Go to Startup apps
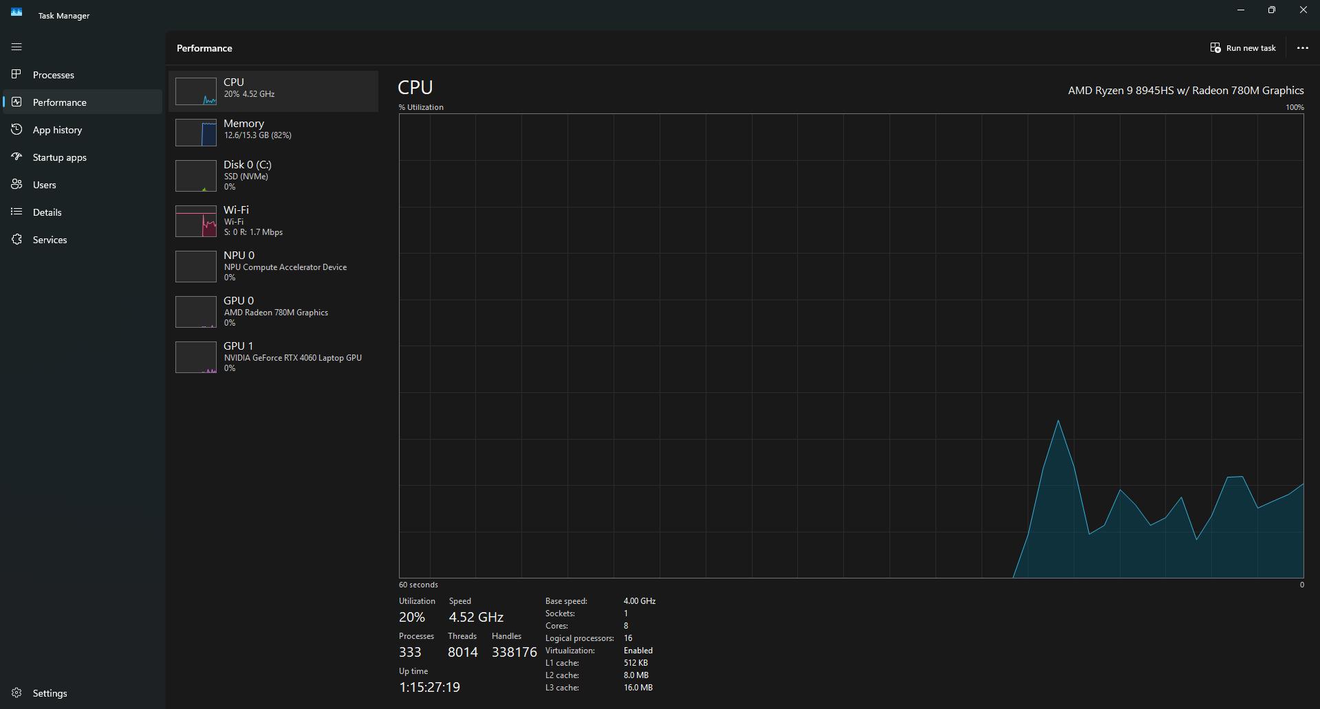The image size is (1320, 709). 83,157
